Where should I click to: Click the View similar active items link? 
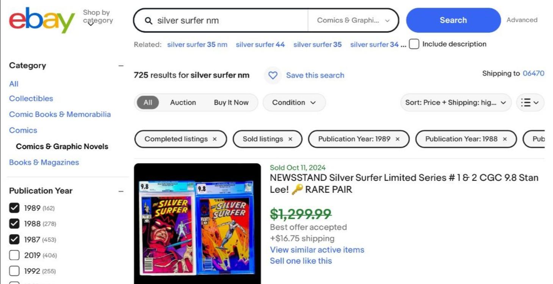[x=317, y=250]
